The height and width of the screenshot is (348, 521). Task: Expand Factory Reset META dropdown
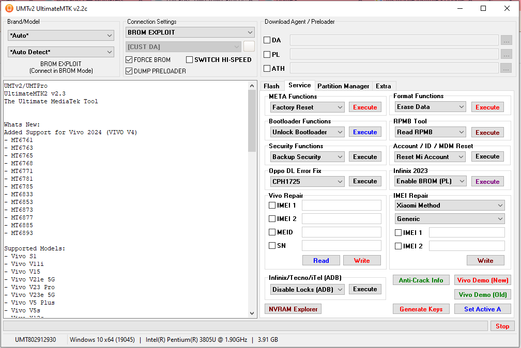coord(308,107)
